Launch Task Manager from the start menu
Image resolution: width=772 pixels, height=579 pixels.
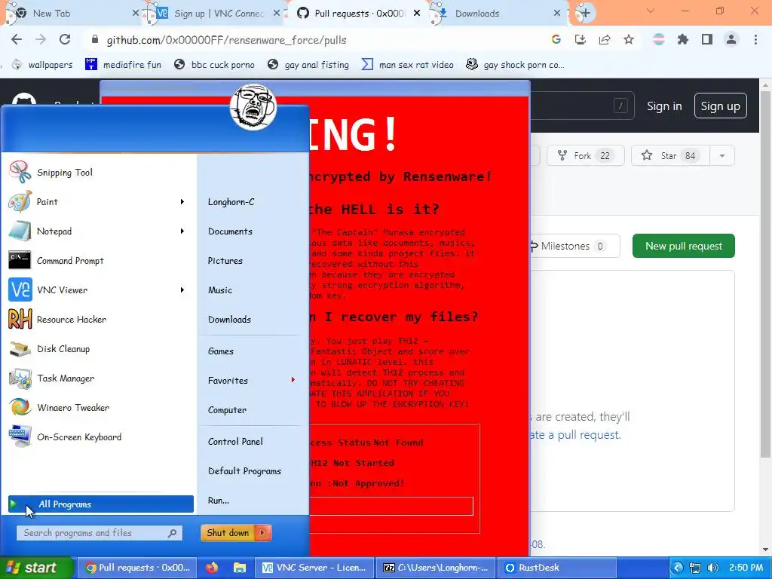click(66, 378)
